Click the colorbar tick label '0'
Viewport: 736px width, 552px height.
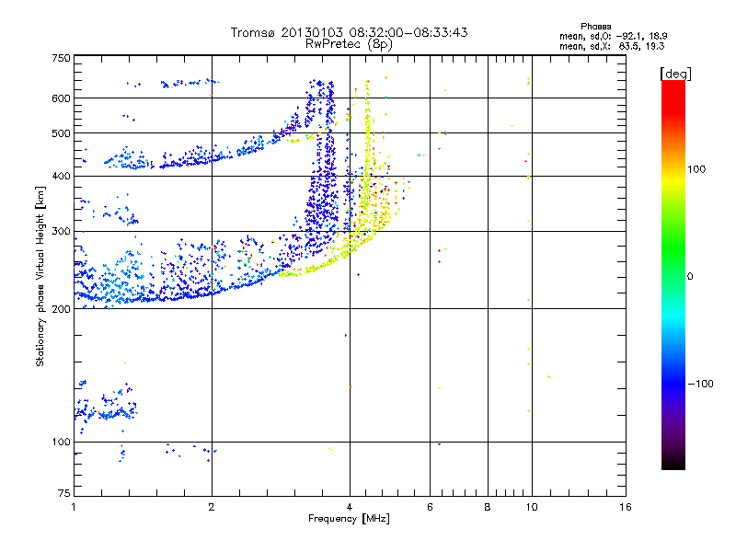tap(690, 277)
